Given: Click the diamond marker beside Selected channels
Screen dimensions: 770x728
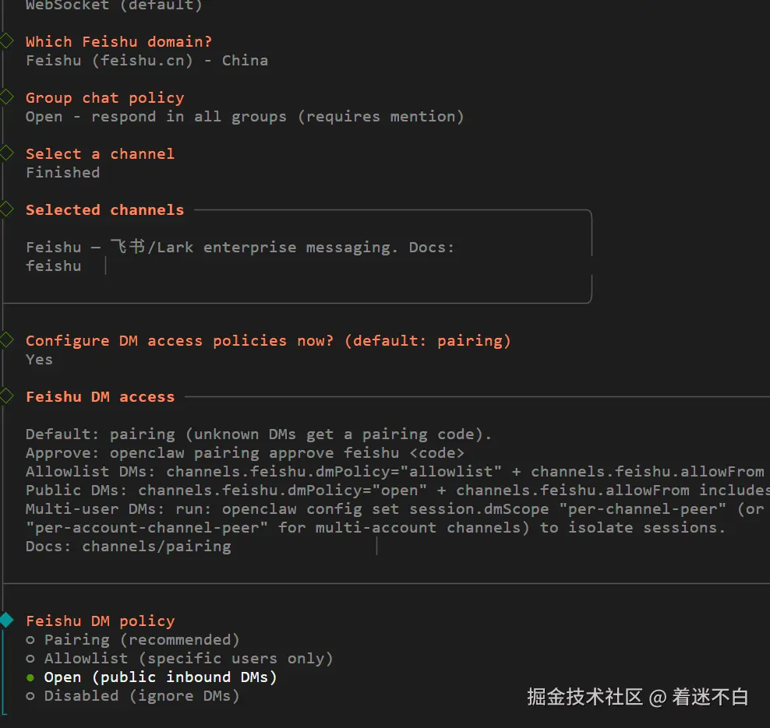Looking at the screenshot, I should 6,209.
